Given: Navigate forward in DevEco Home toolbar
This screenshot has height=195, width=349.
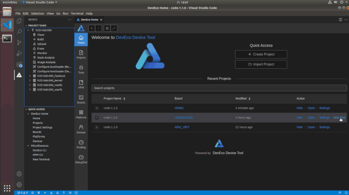Looking at the screenshot, I should click(98, 28).
